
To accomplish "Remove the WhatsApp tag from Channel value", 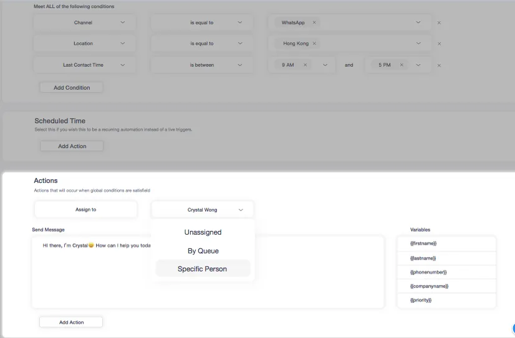I will tap(314, 22).
